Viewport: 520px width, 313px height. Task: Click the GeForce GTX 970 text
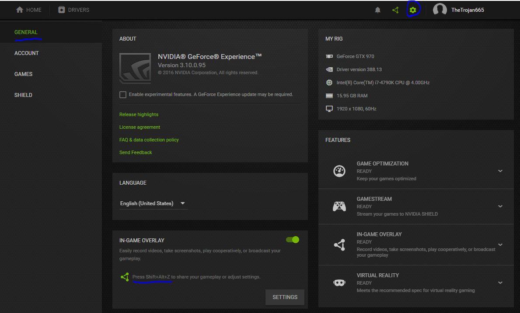355,56
